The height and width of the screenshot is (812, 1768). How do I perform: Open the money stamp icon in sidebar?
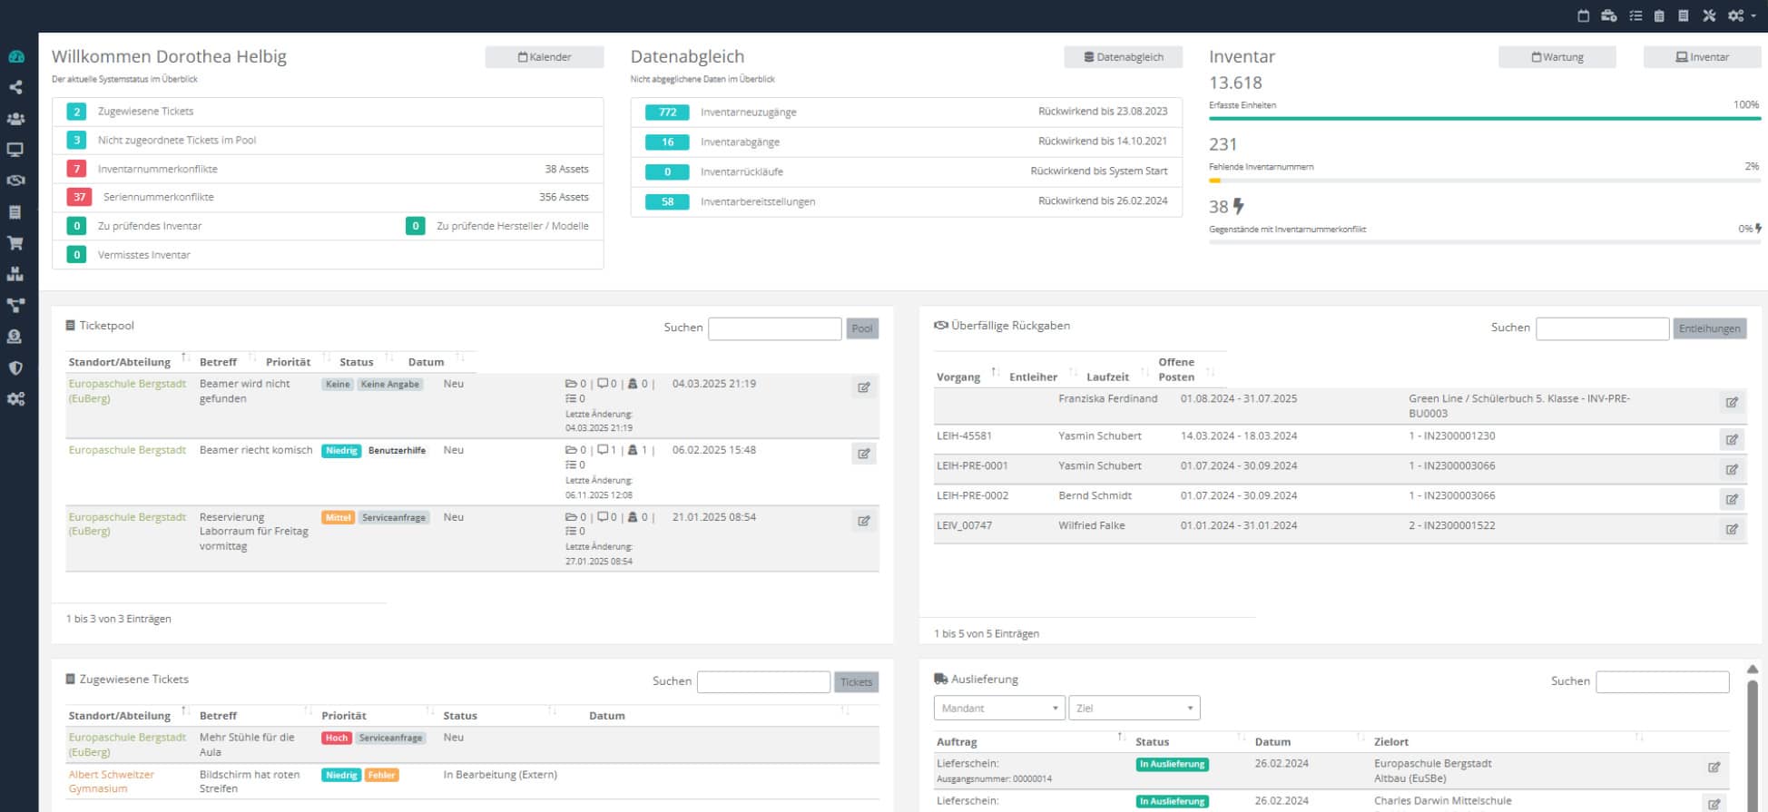click(x=15, y=337)
